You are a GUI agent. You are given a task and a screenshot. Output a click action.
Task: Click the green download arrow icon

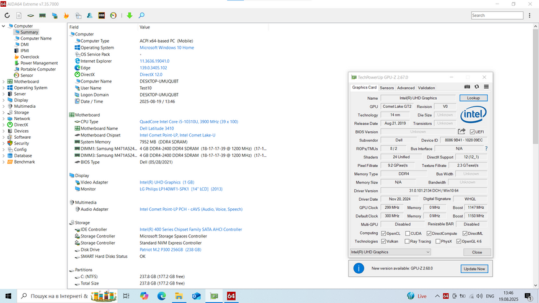[130, 15]
